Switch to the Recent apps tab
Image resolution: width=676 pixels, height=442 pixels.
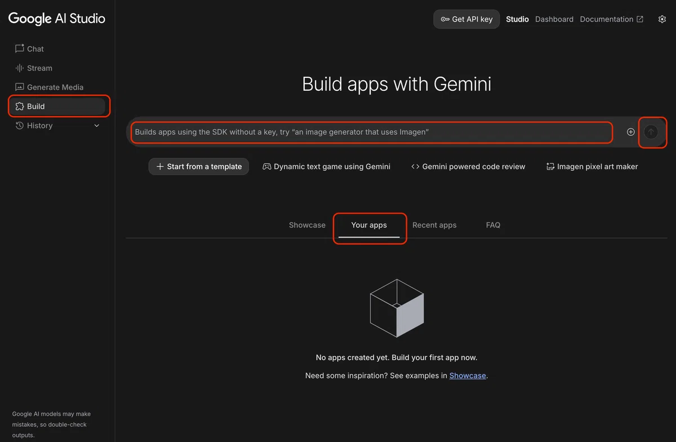point(434,225)
